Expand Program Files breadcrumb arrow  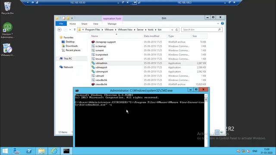click(x=102, y=30)
